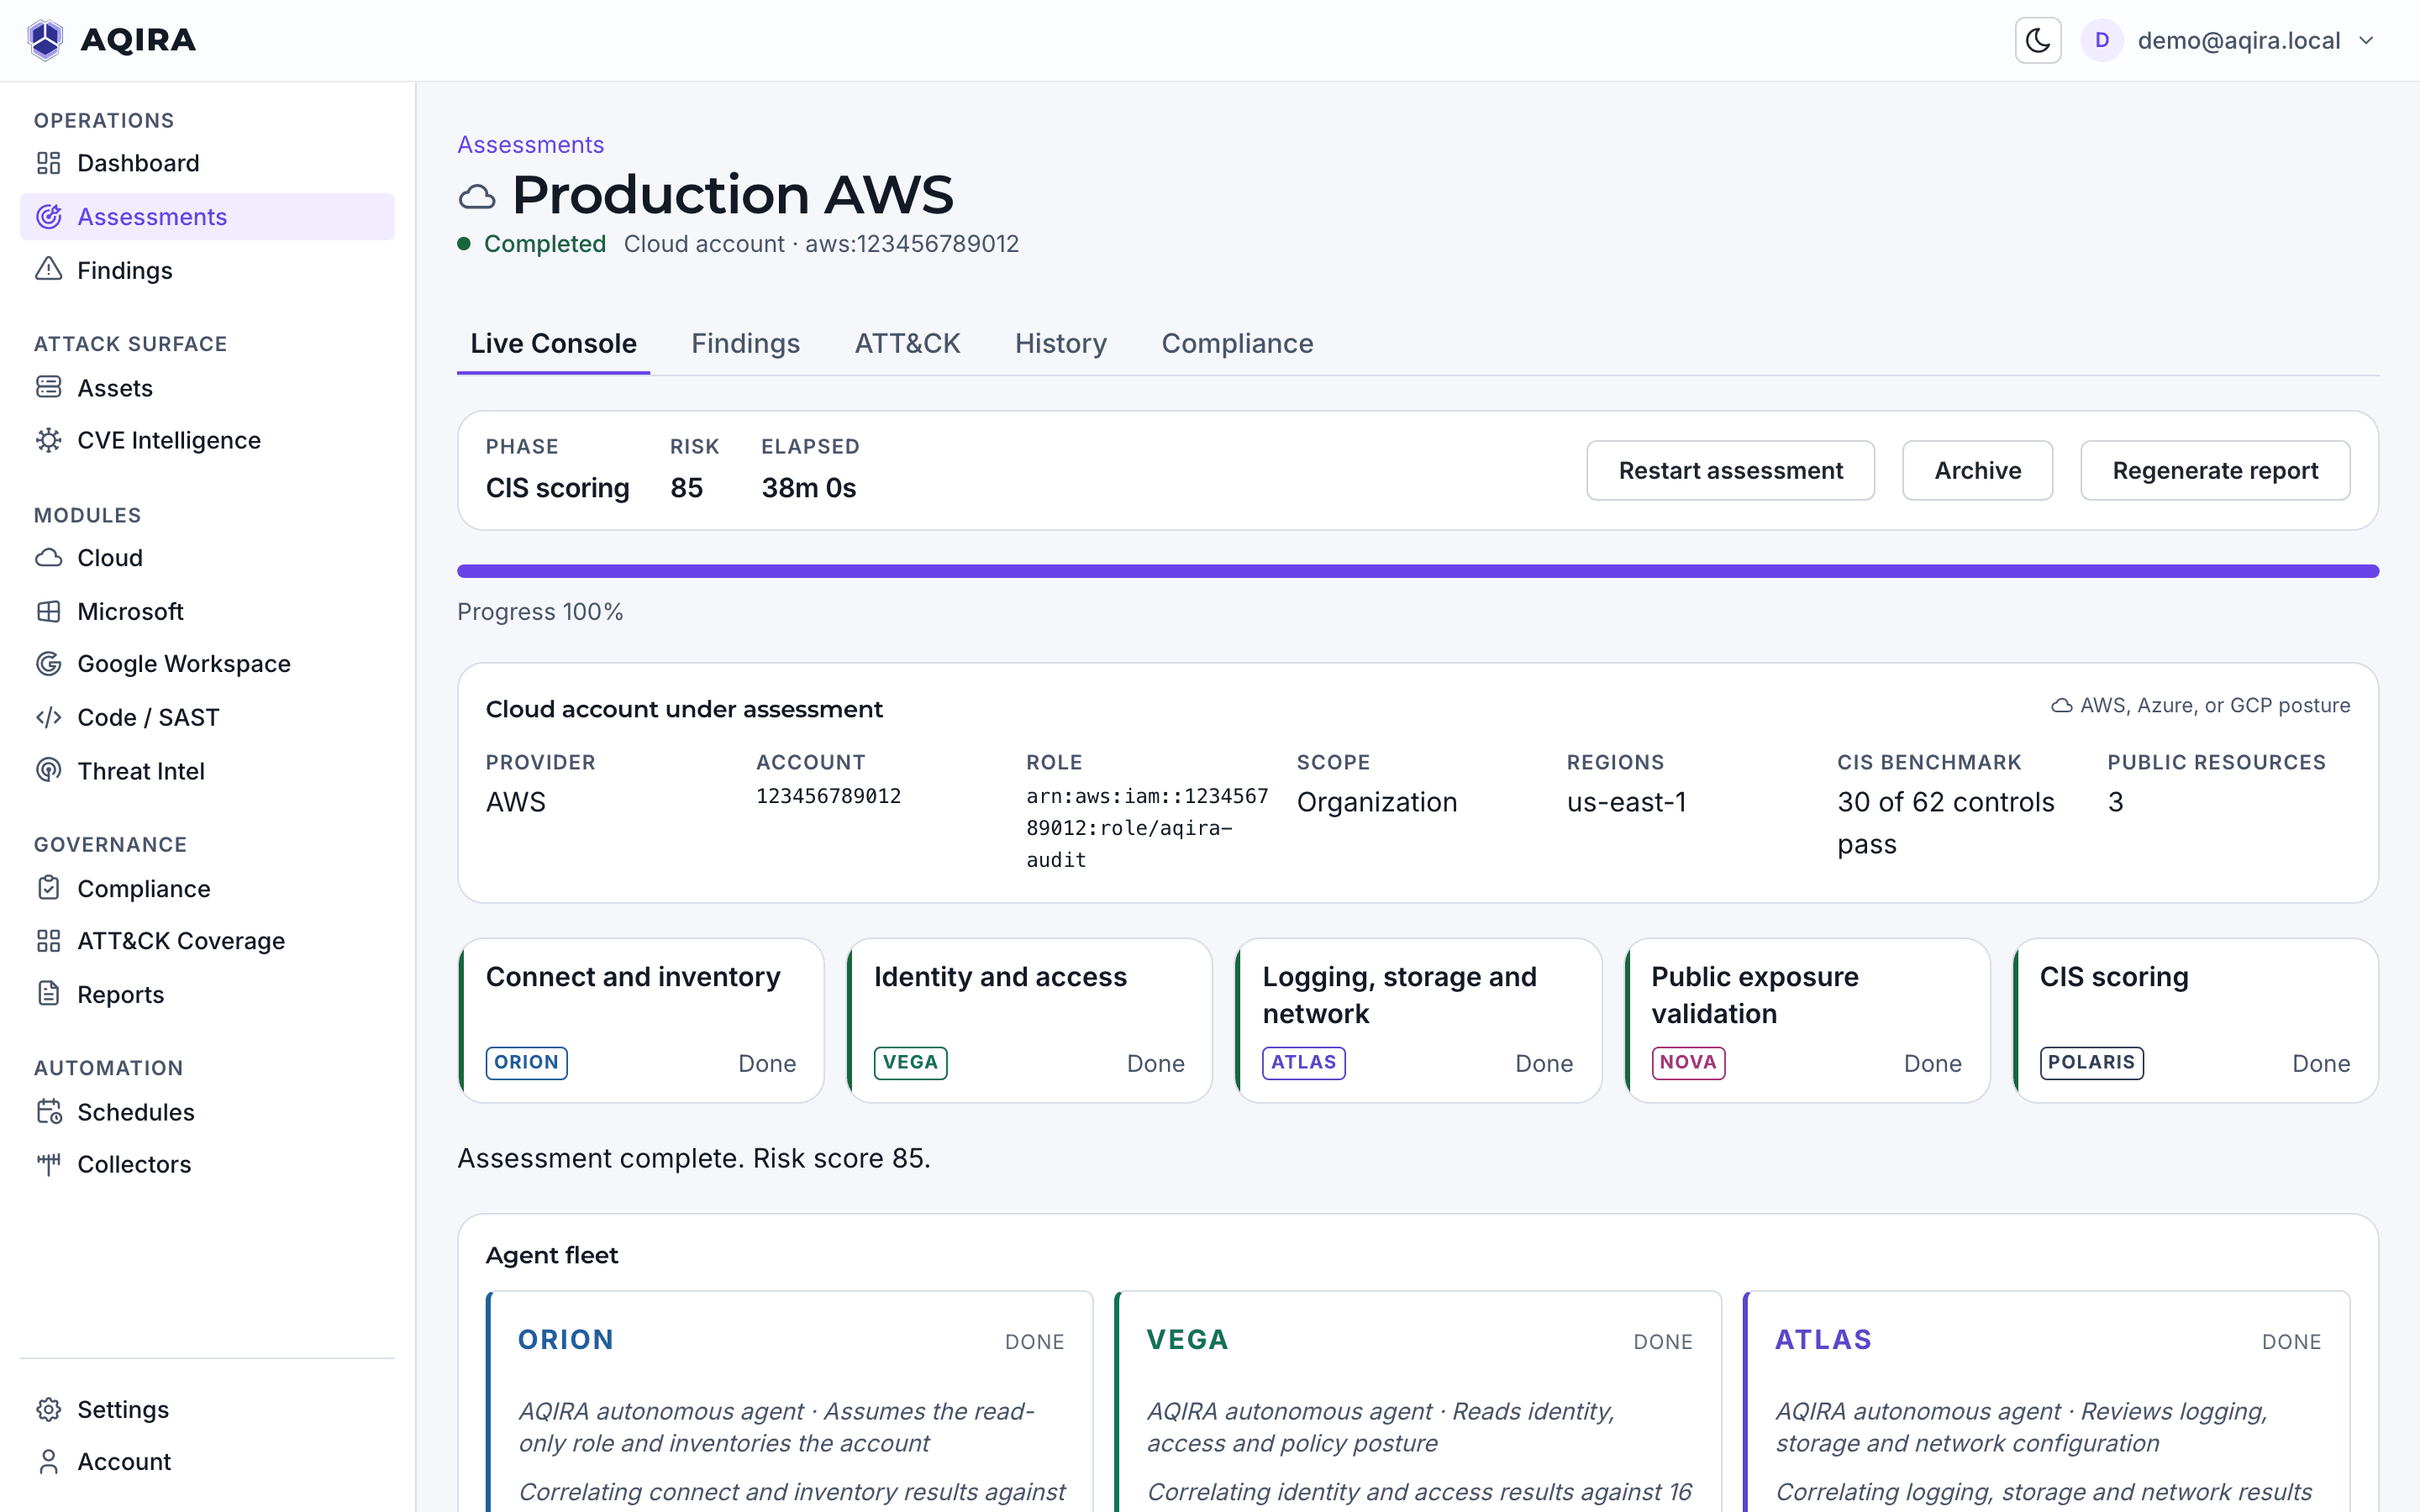Open the ORION agent fleet heading
2420x1512 pixels.
click(566, 1340)
